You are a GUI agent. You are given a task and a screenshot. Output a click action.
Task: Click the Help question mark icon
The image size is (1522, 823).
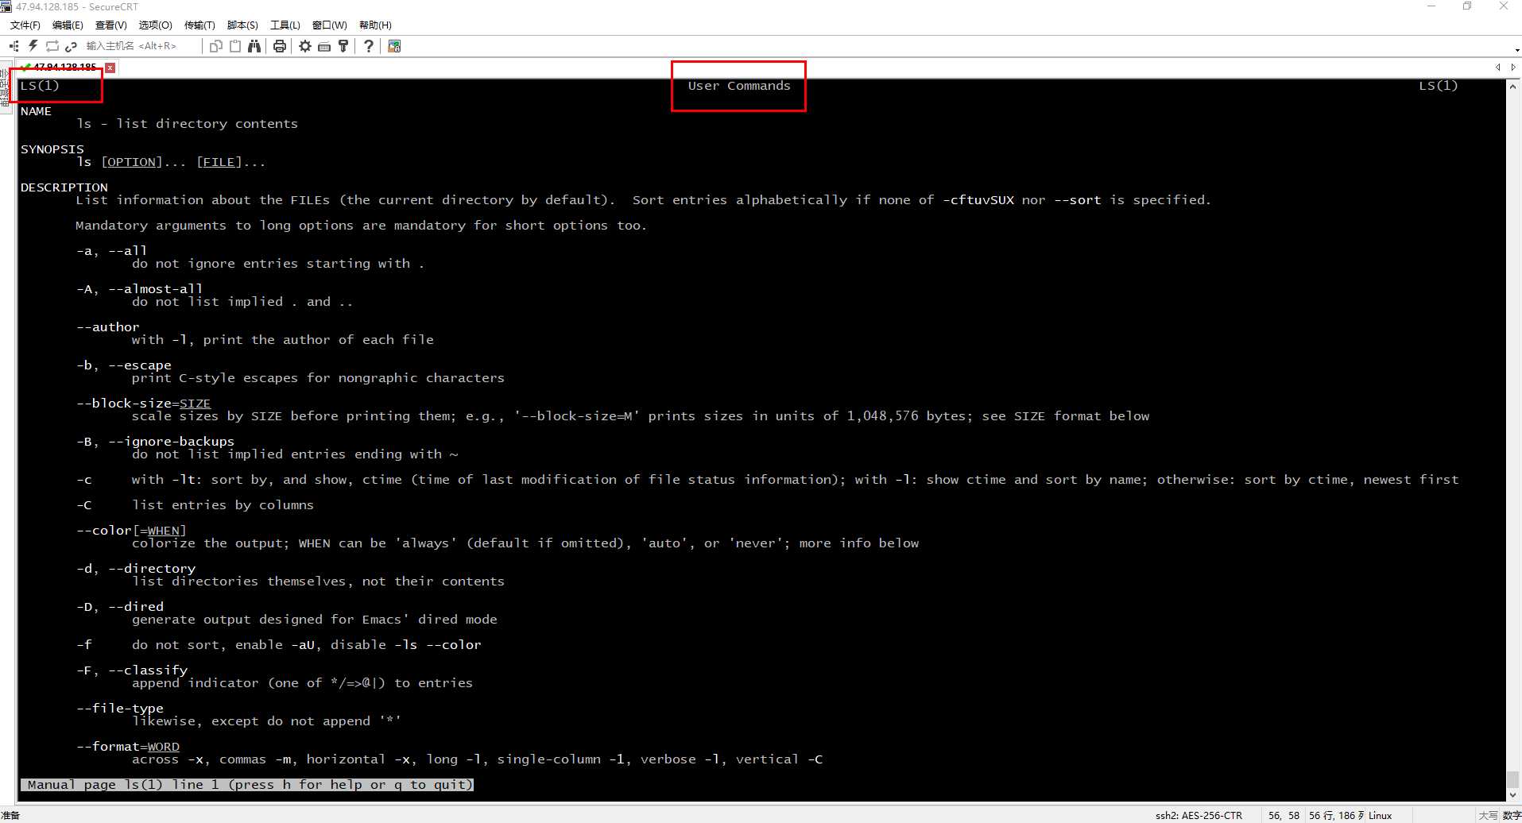368,46
